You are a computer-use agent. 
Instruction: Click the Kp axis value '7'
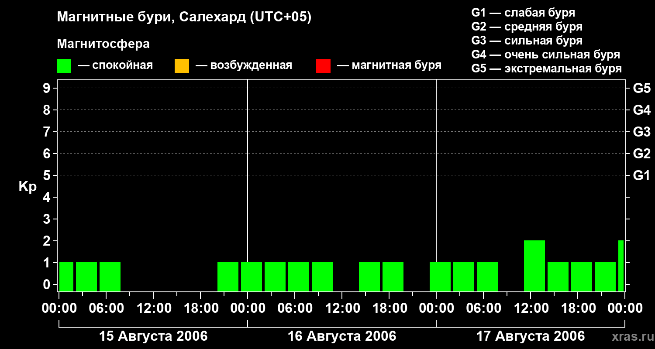click(48, 132)
